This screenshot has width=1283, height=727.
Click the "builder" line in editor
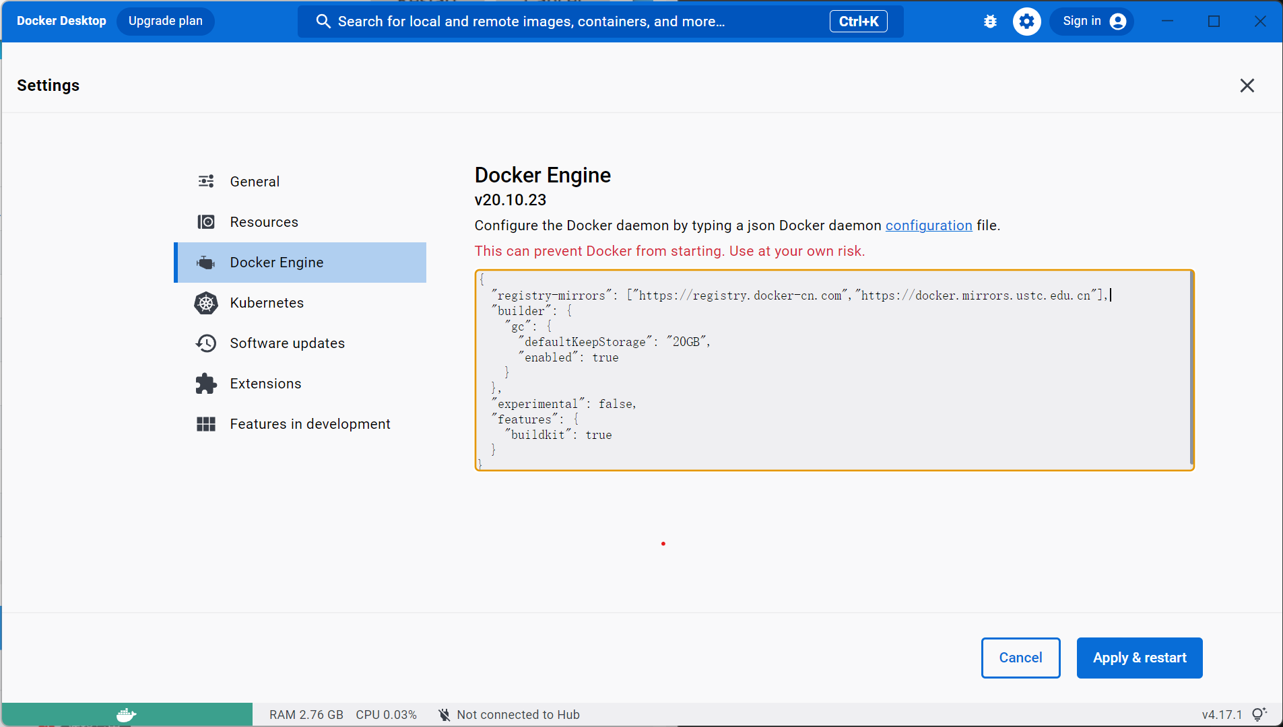tap(531, 311)
